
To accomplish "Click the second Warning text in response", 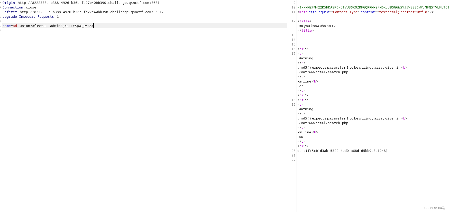I will point(306,109).
